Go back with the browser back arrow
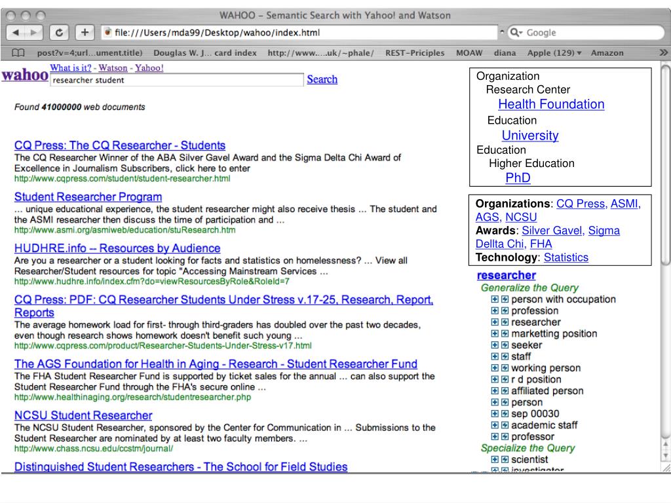The image size is (671, 503). 16,33
